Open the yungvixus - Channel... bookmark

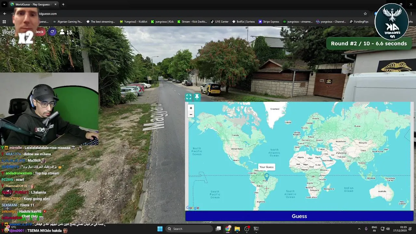coord(331,22)
